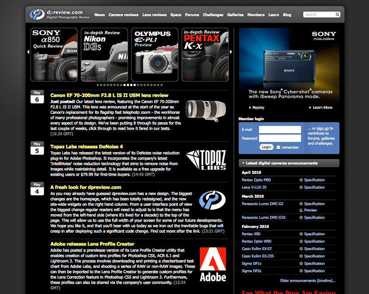Click the carousel left arrow
Image resolution: width=369 pixels, height=294 pixels.
tap(28, 52)
